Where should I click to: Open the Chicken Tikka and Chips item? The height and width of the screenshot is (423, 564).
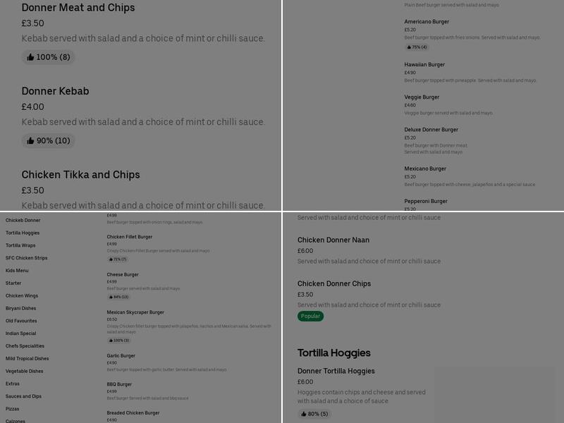tap(80, 175)
